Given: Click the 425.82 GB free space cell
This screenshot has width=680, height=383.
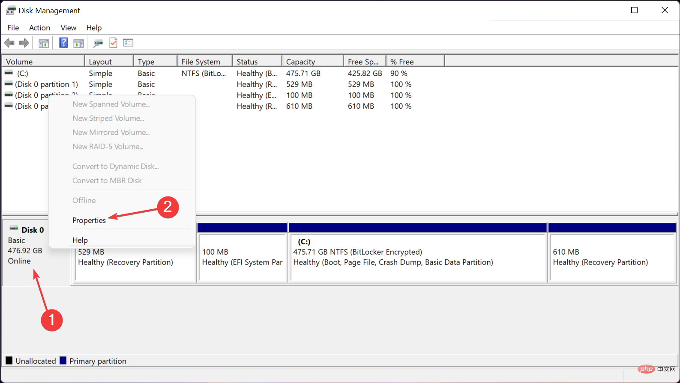Looking at the screenshot, I should point(365,74).
